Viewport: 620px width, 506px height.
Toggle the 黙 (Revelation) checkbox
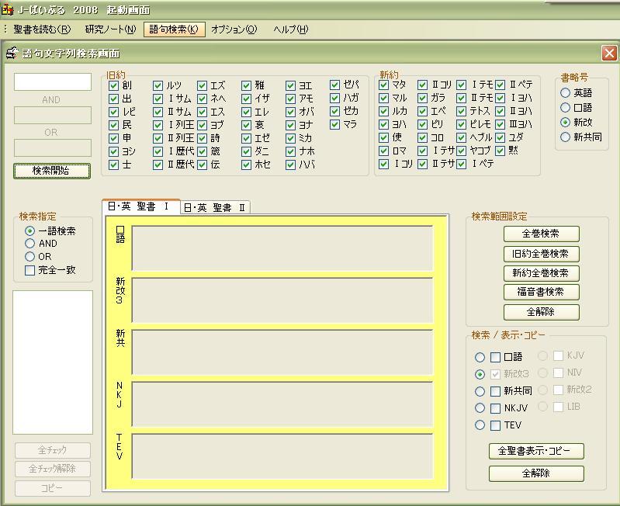tap(500, 151)
